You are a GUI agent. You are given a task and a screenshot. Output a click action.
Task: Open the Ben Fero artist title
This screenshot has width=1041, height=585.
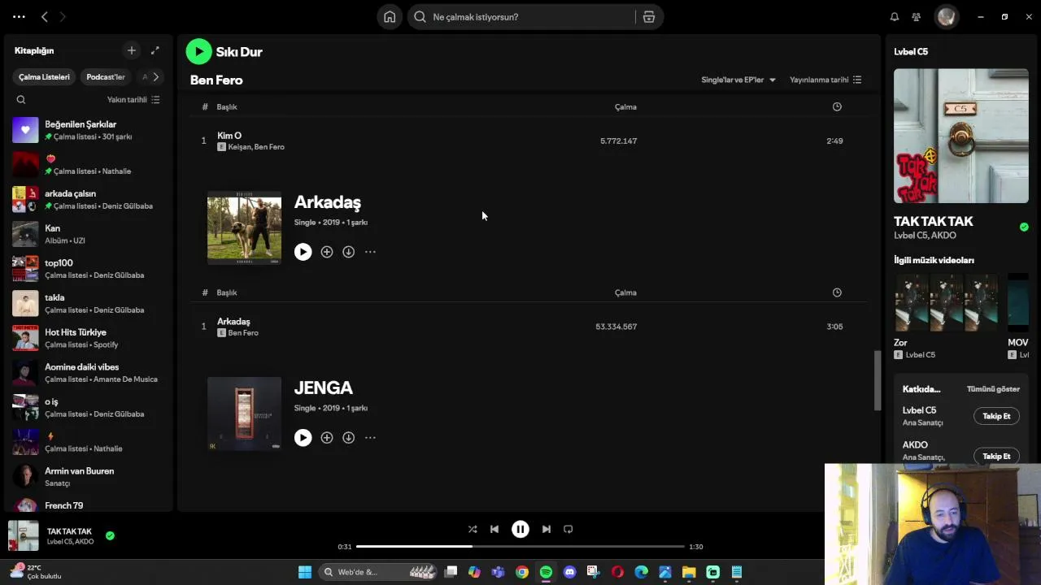pyautogui.click(x=216, y=80)
